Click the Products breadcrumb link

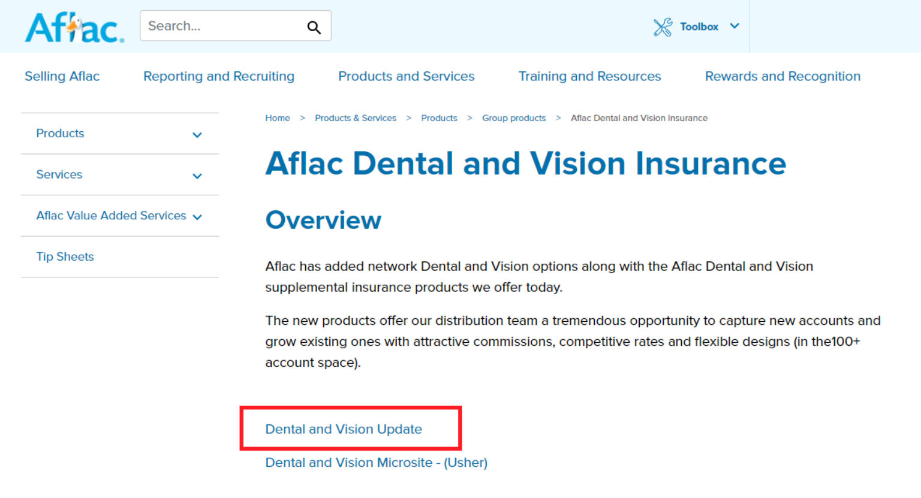(439, 118)
